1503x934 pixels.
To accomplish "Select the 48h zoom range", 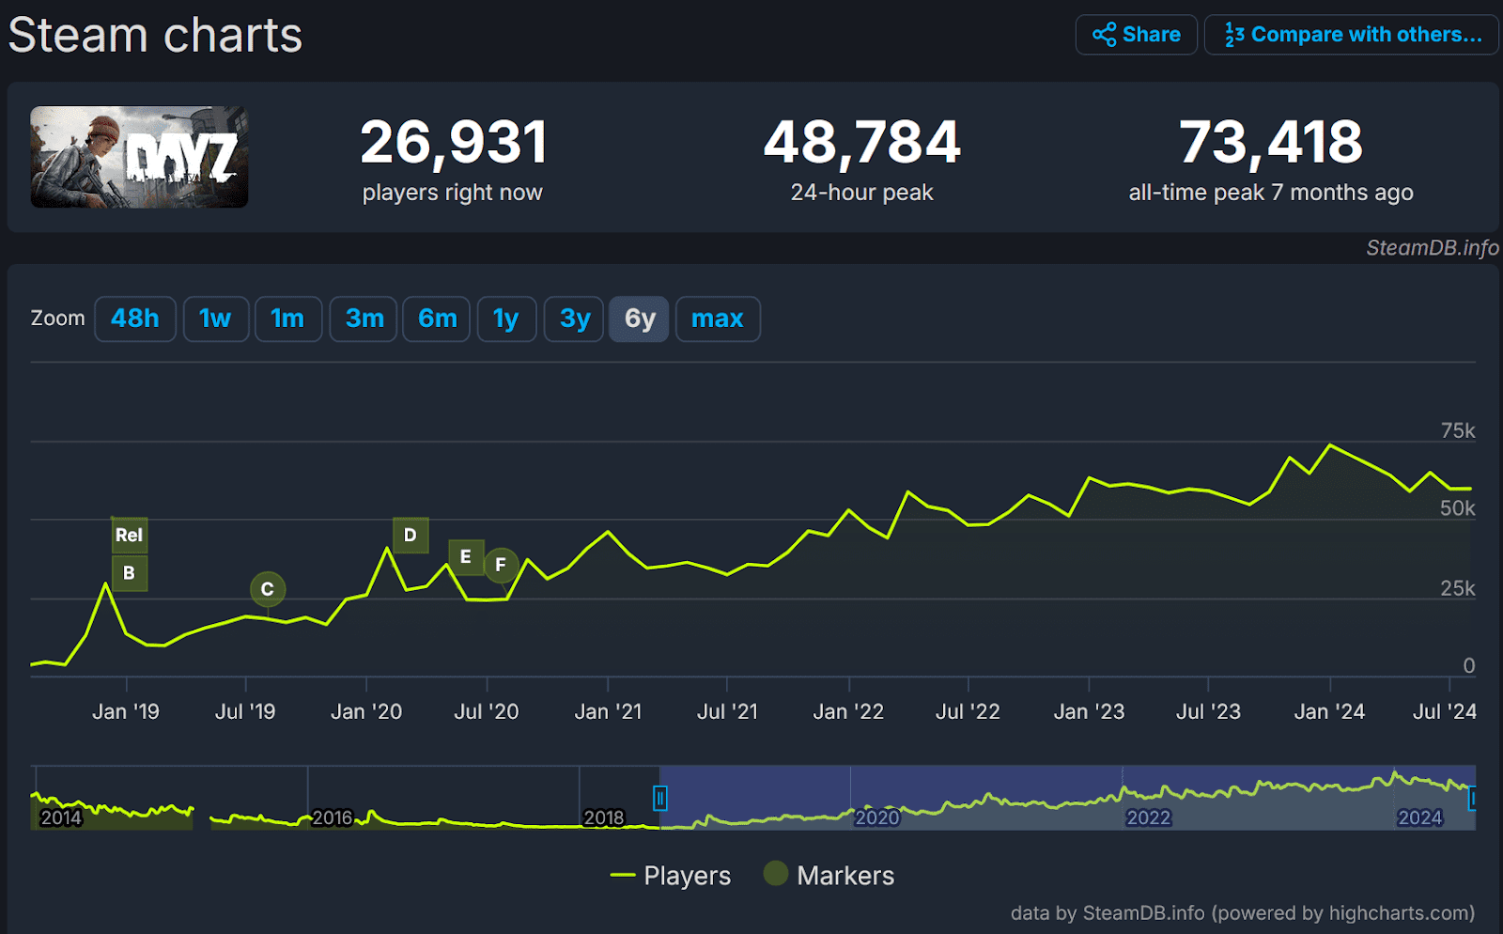I will [135, 319].
